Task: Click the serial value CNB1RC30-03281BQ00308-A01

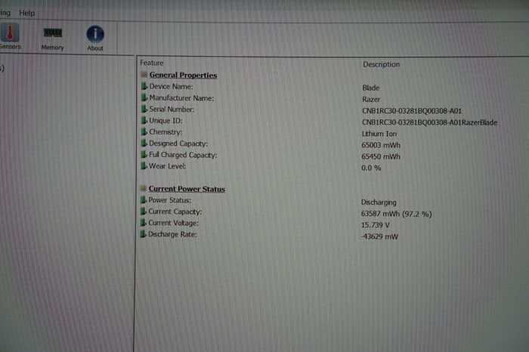Action: 412,111
